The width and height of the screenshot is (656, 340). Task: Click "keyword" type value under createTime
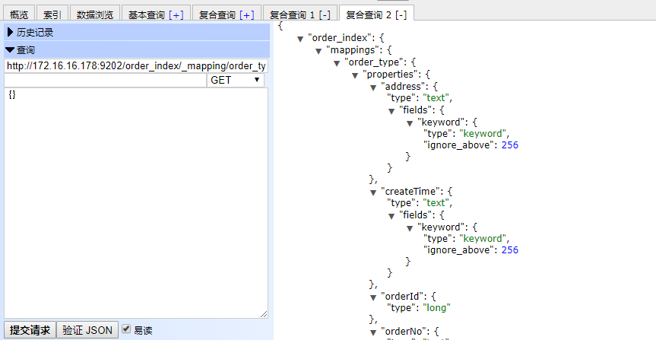[483, 239]
